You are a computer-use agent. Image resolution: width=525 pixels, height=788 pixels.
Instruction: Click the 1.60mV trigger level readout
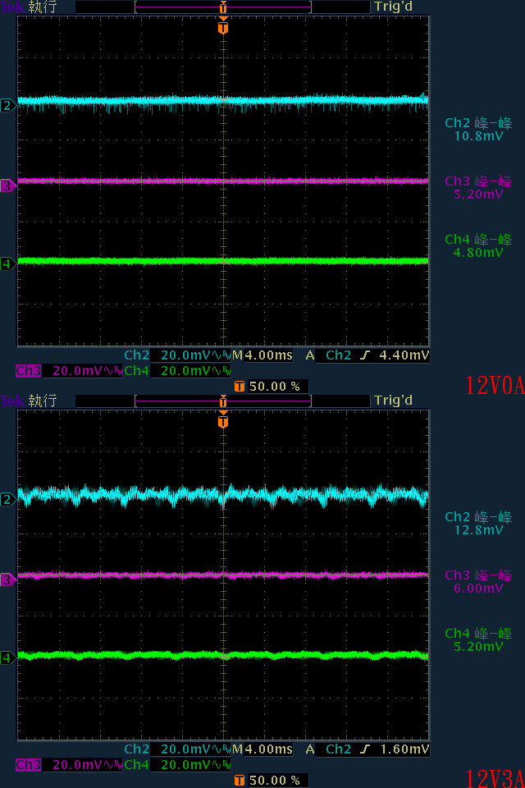click(x=404, y=749)
